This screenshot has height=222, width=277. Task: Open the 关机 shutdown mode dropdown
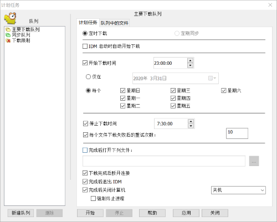(x=238, y=190)
